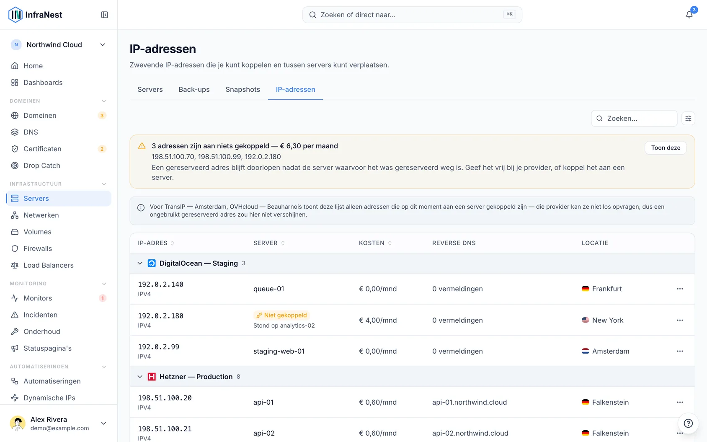
Task: Open Firewalls in the sidebar
Action: click(x=59, y=248)
